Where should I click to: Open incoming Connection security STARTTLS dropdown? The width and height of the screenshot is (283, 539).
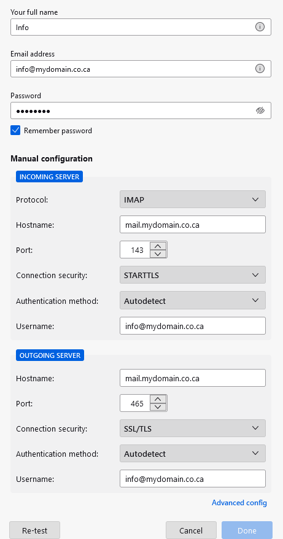click(x=193, y=275)
